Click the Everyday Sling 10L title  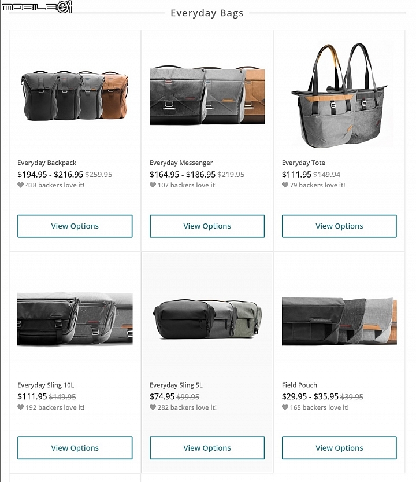tap(46, 385)
